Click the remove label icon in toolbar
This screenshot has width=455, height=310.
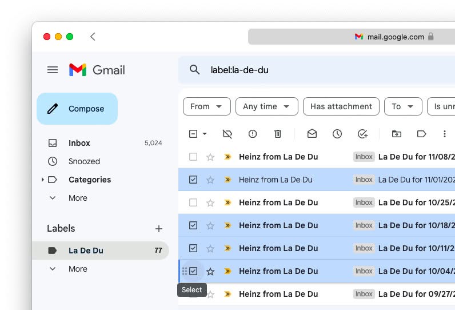point(227,134)
